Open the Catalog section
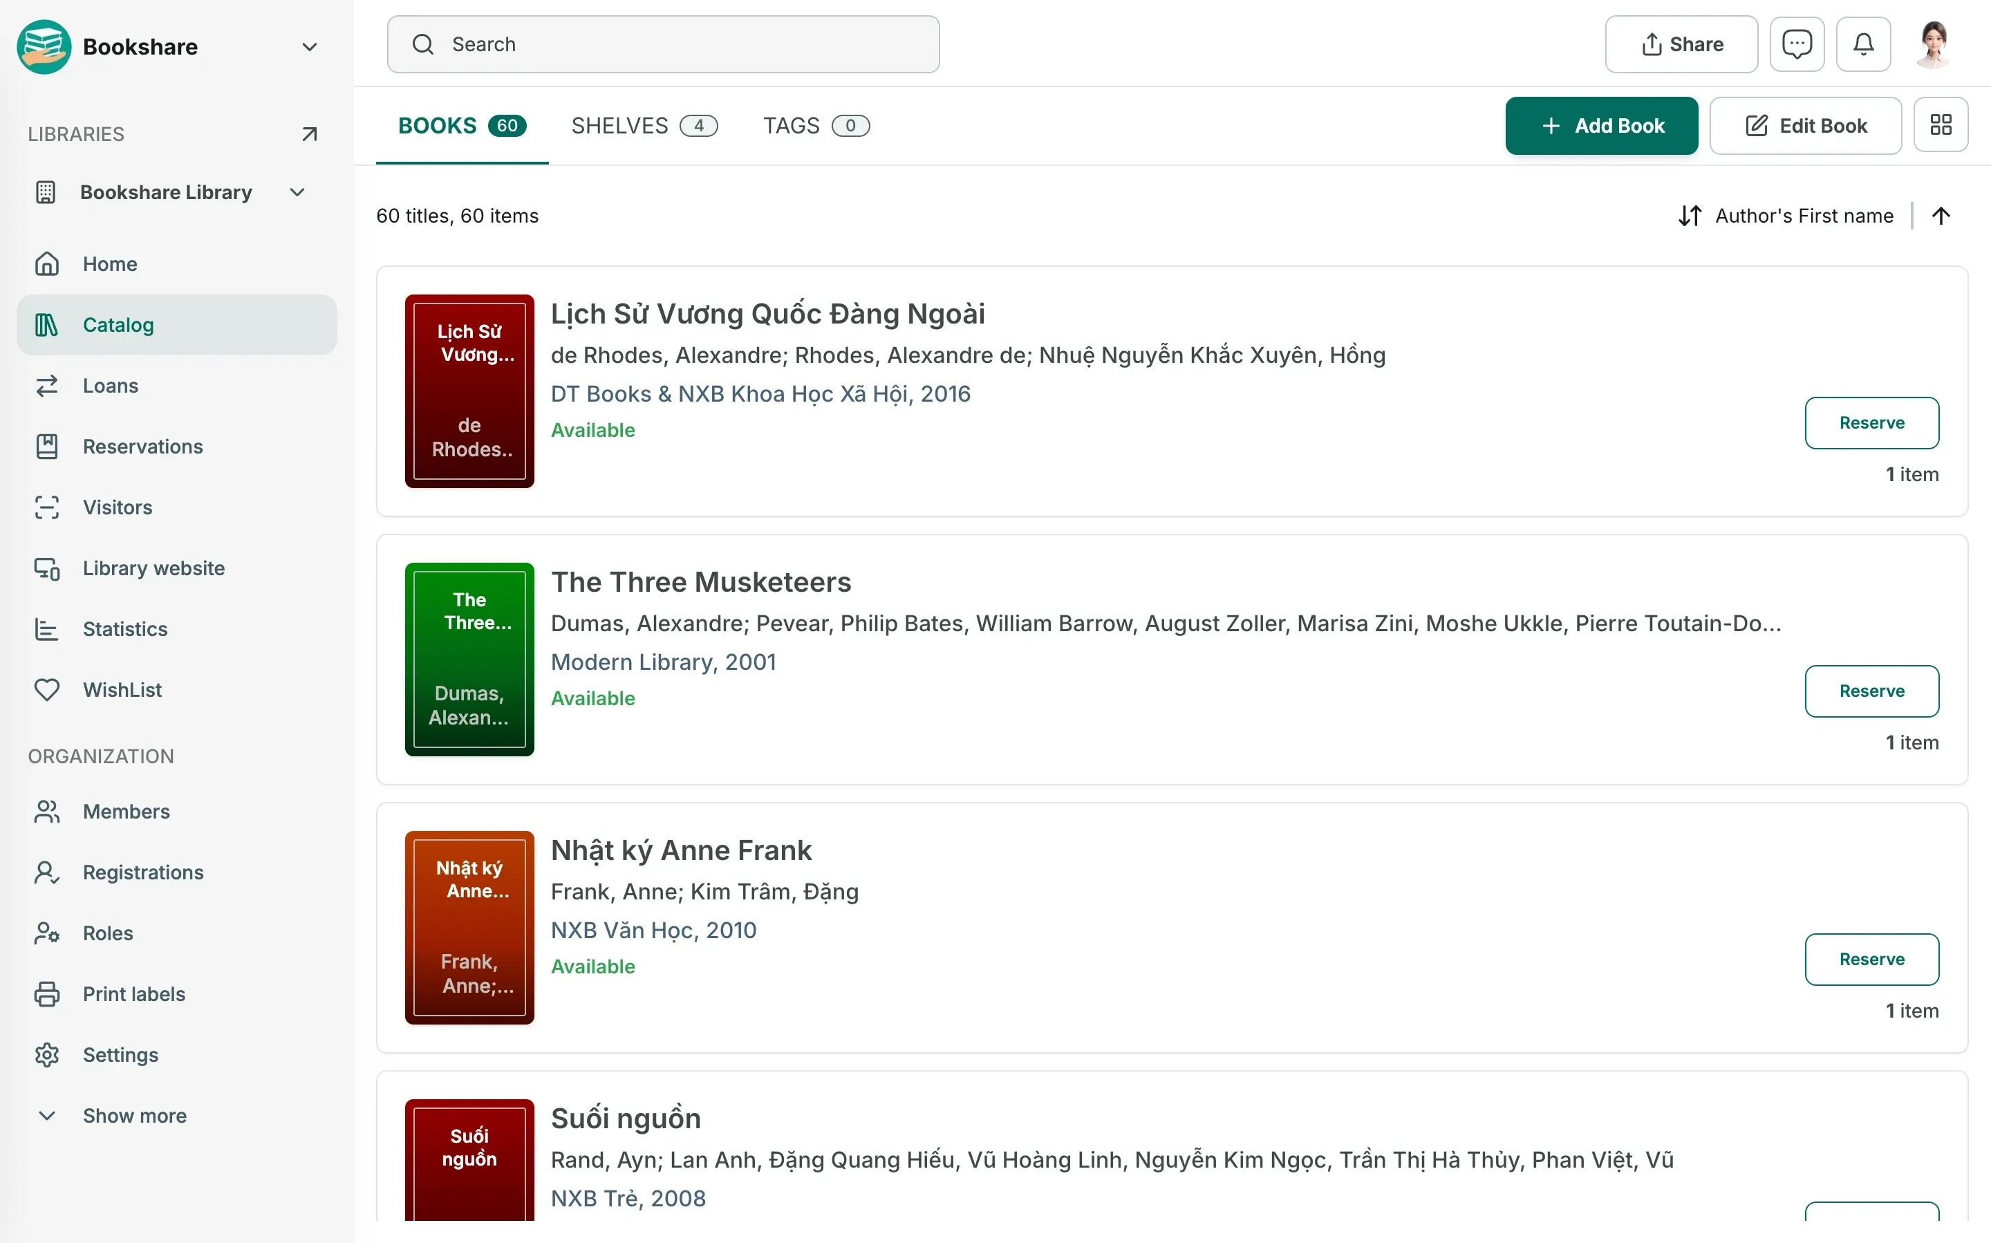The image size is (1991, 1243). (x=177, y=325)
